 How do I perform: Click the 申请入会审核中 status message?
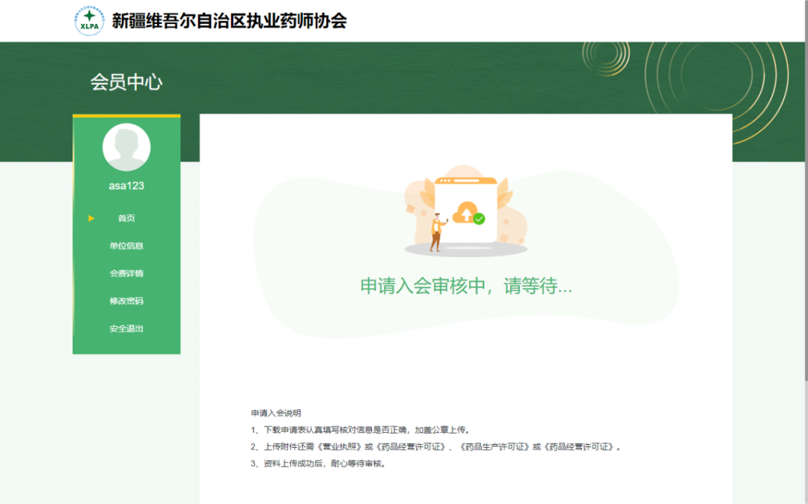tap(466, 286)
